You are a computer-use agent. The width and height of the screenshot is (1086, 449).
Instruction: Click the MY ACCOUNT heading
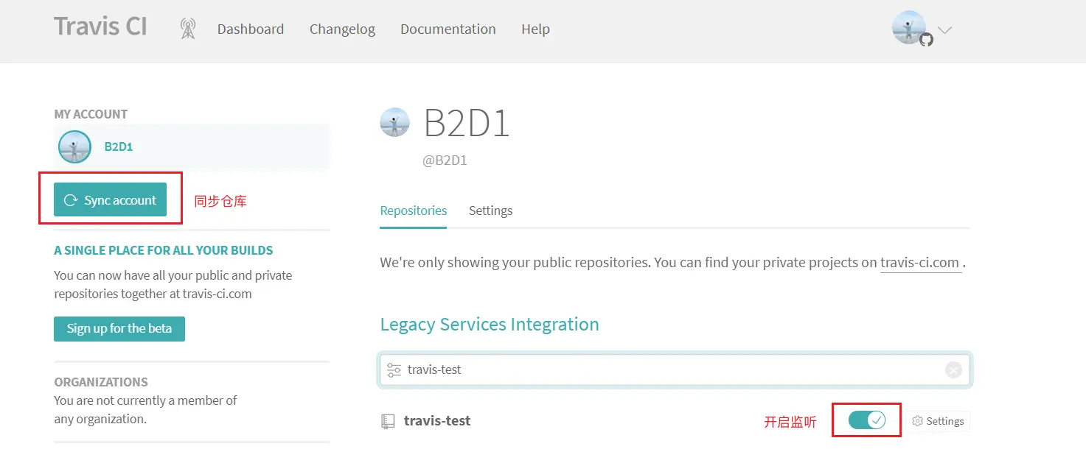click(x=91, y=114)
